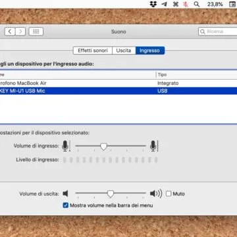Click the high input volume microphone icon
237x237 pixels.
[154, 146]
